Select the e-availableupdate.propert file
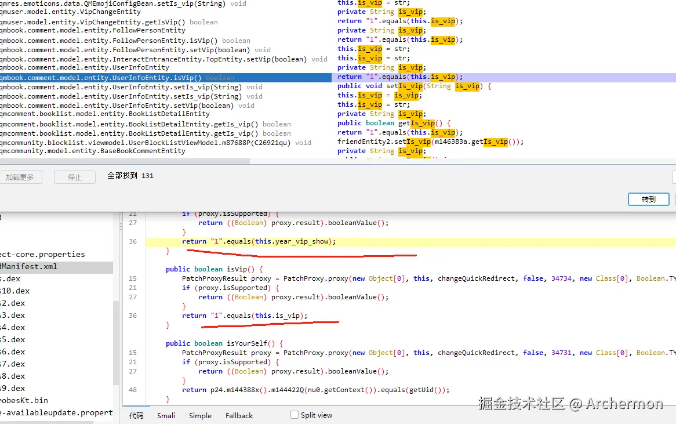Image resolution: width=676 pixels, height=424 pixels. (x=56, y=413)
